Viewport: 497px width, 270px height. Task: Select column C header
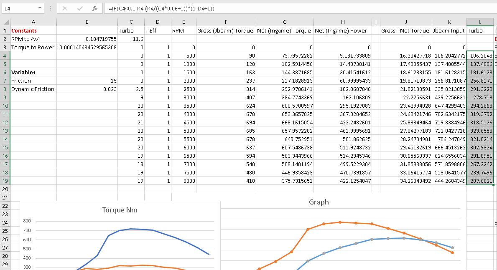pyautogui.click(x=131, y=22)
